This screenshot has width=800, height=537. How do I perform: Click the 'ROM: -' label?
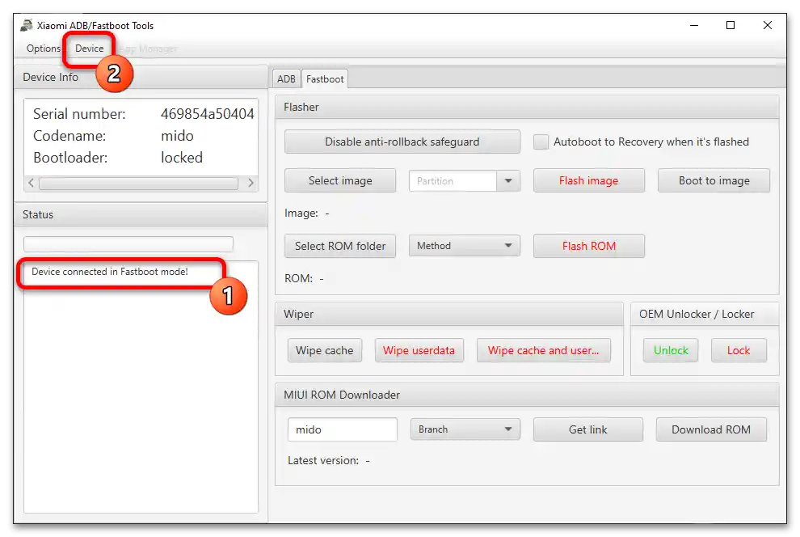point(304,279)
